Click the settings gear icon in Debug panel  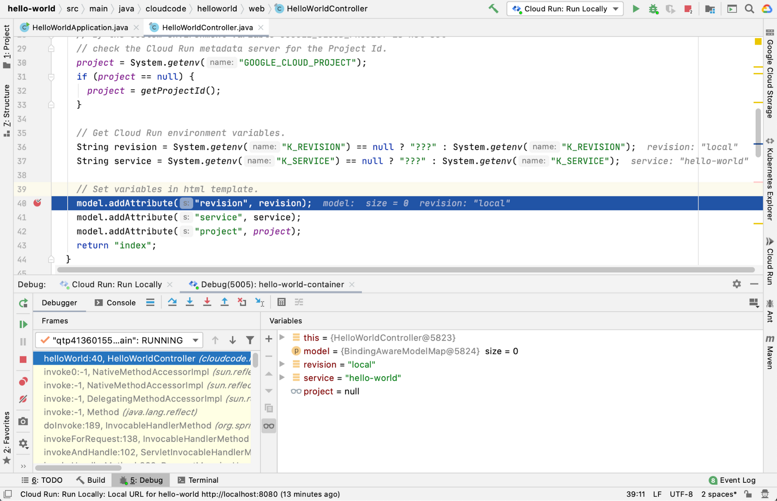[736, 284]
